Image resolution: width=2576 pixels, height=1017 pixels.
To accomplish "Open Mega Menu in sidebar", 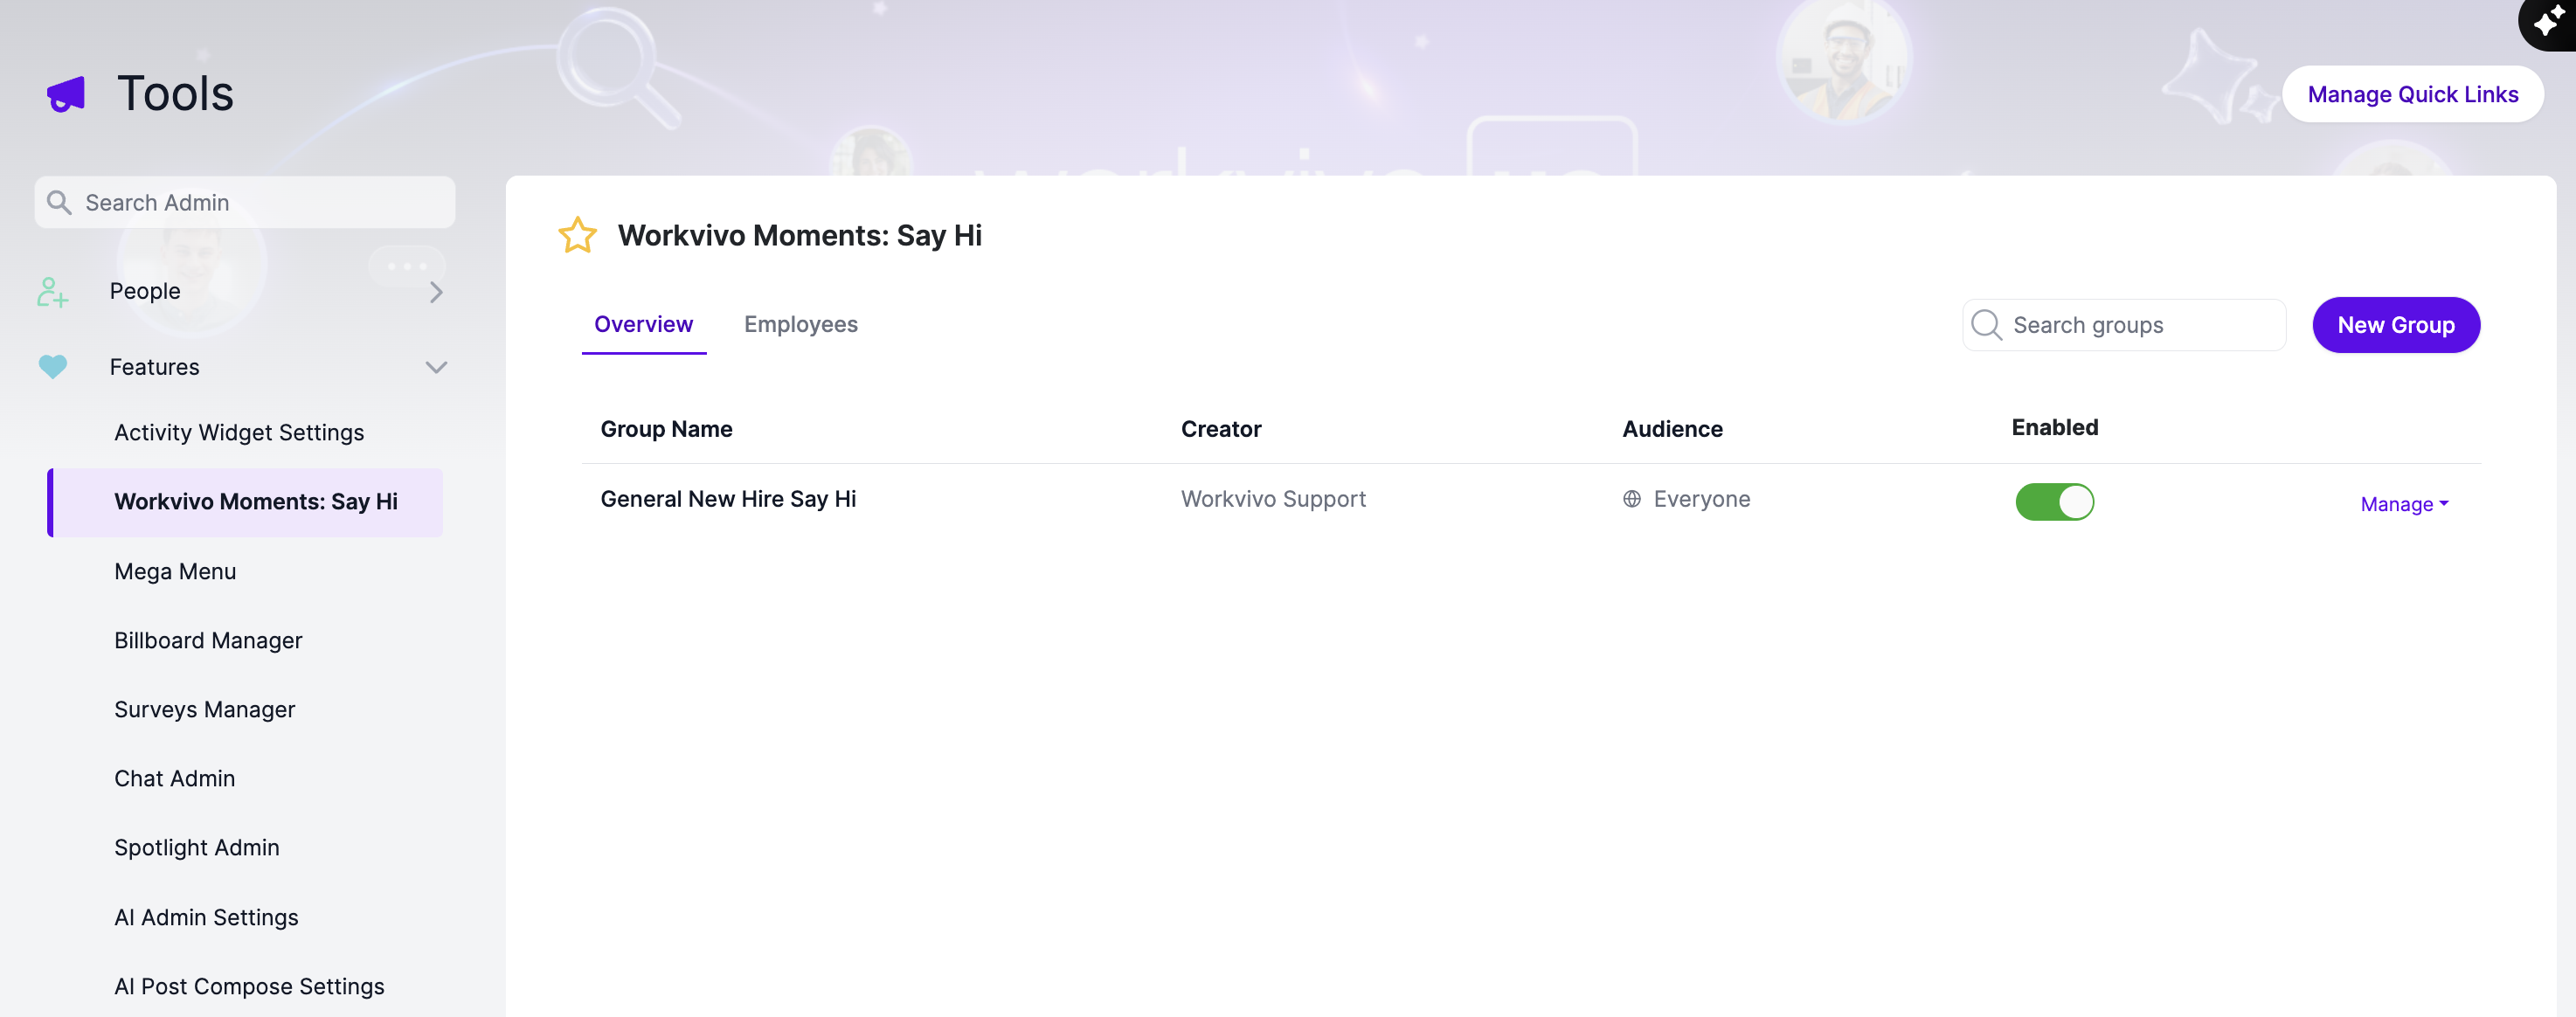I will point(175,572).
